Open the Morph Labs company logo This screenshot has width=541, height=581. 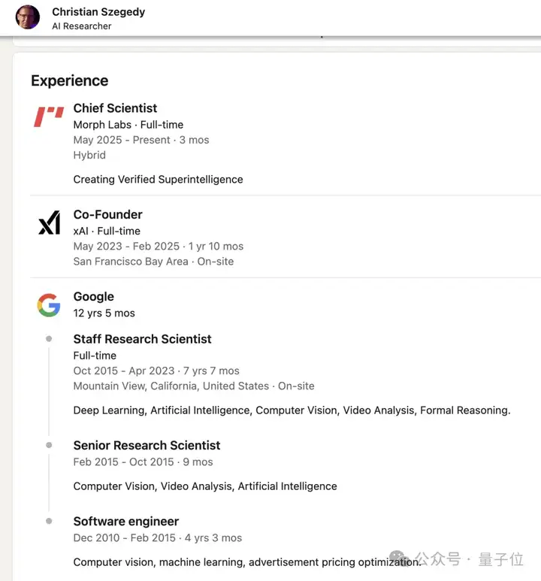pos(49,117)
